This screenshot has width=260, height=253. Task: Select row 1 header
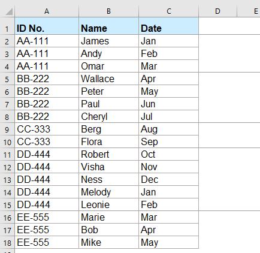coord(7,26)
